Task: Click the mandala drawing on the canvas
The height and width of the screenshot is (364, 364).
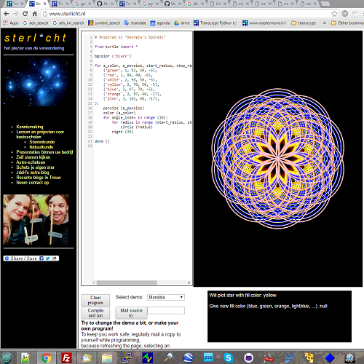Action: tap(278, 159)
